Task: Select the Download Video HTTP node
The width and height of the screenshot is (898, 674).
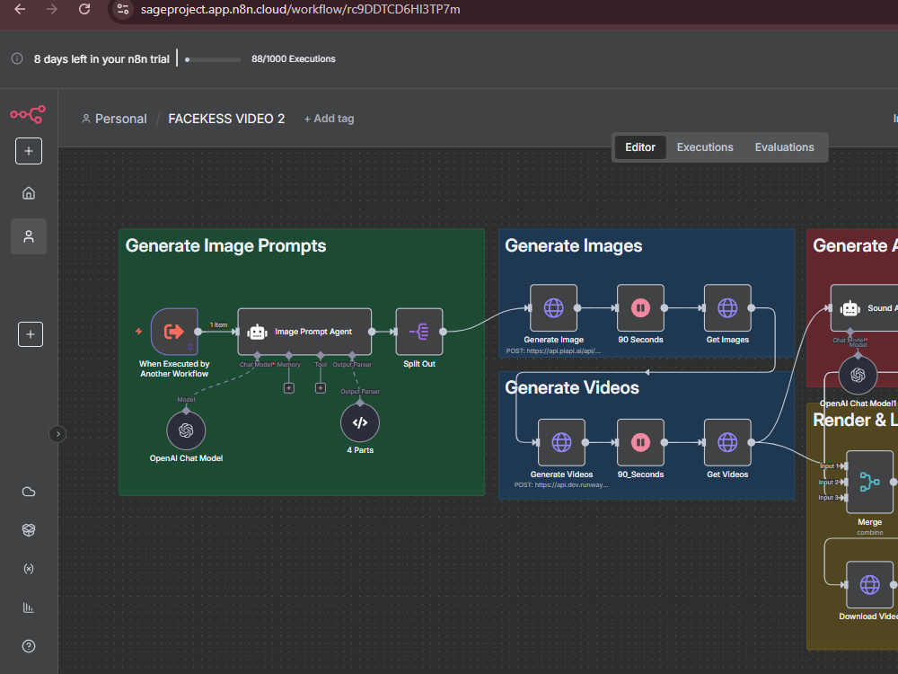Action: [869, 585]
